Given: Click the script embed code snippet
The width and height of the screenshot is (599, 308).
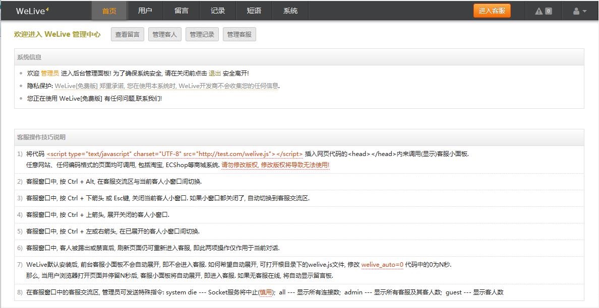Looking at the screenshot, I should point(174,154).
